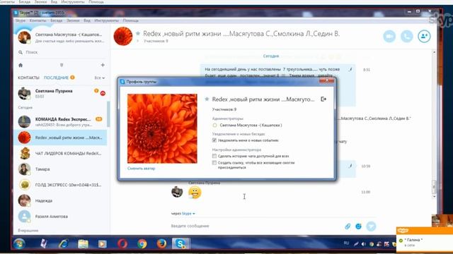Open the Windows Start button

(x=19, y=244)
